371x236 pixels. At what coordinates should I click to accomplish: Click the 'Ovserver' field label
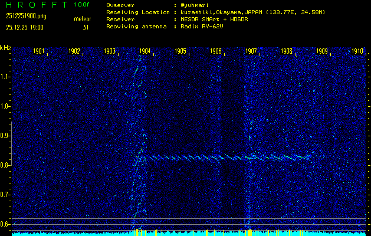(120, 5)
